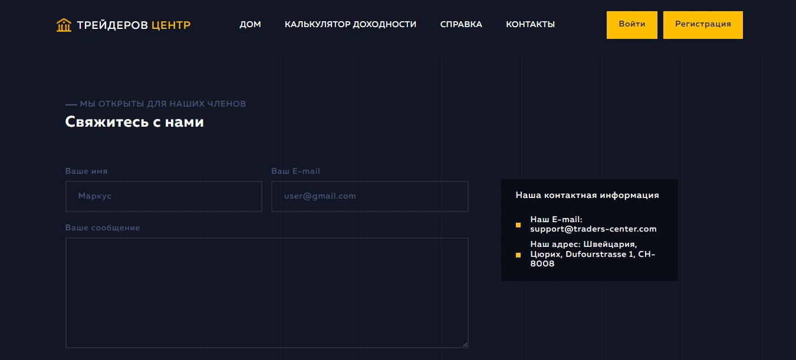Click yellow bullet beside Наш E-mail
The width and height of the screenshot is (796, 360).
click(518, 225)
